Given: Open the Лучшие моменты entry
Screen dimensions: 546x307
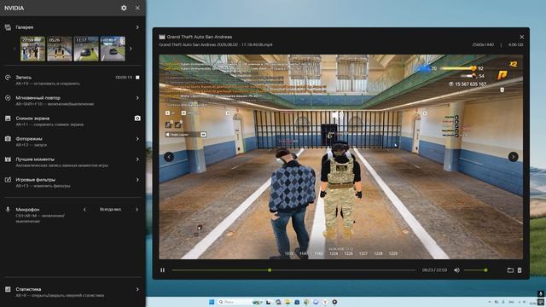Looking at the screenshot, I should click(73, 162).
